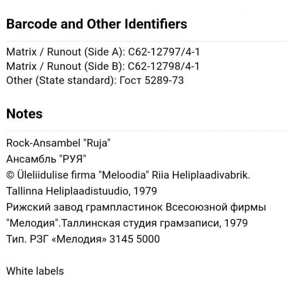Click the Barcode and Other Identifiers heading

[x=97, y=24]
